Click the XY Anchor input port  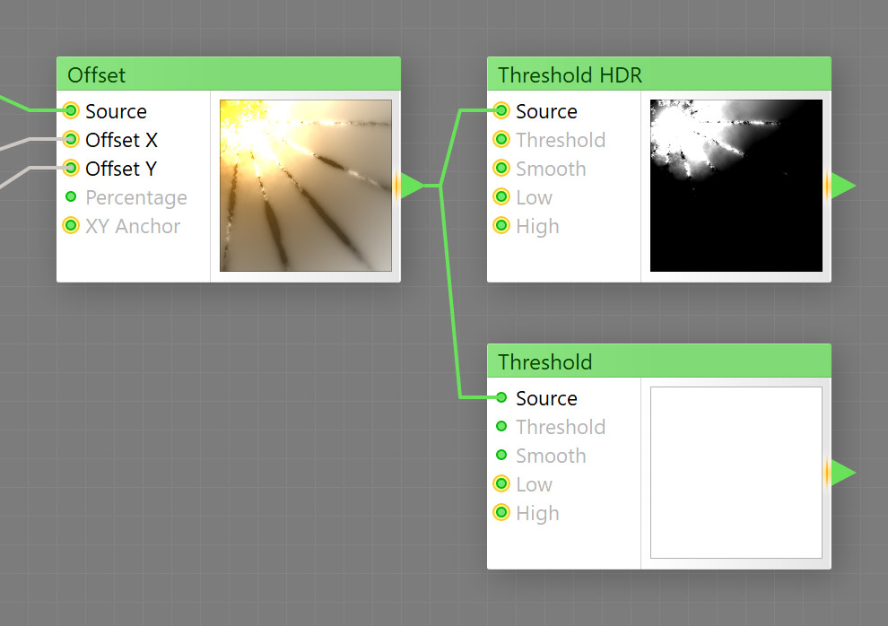(71, 225)
